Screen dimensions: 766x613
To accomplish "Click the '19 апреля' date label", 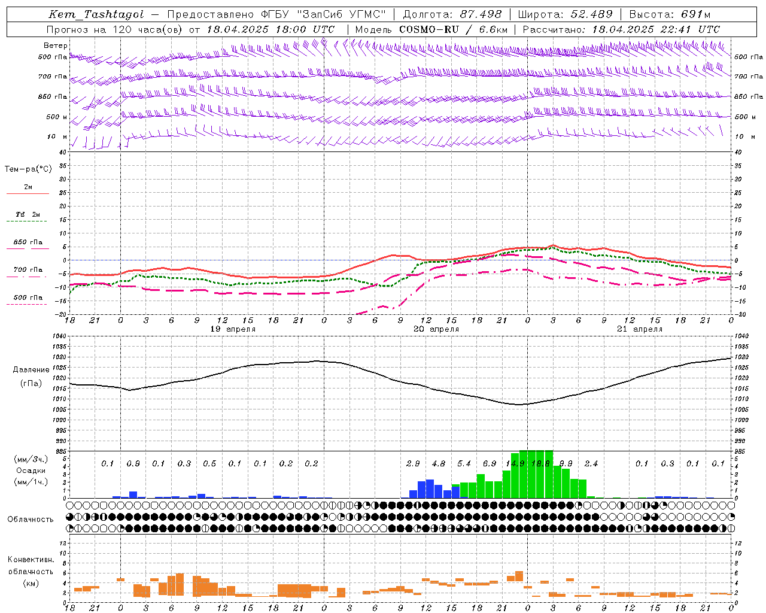I will (x=233, y=329).
